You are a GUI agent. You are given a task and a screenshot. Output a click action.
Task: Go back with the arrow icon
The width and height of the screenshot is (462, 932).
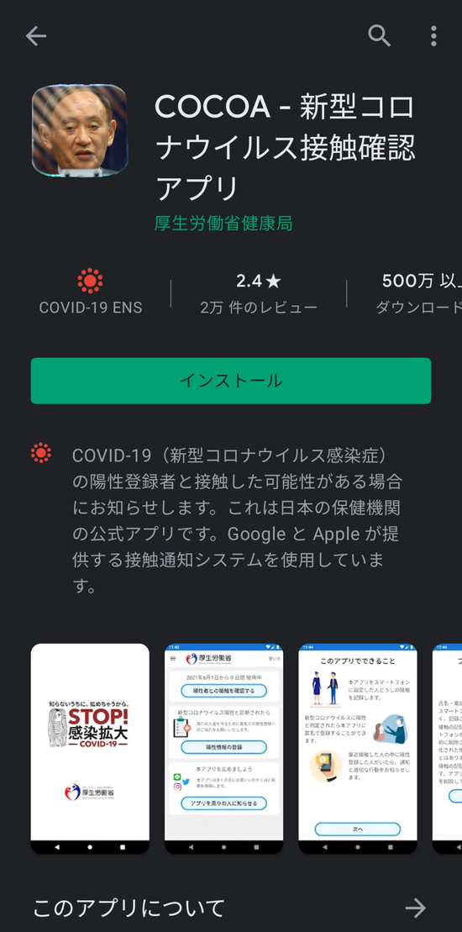click(35, 36)
